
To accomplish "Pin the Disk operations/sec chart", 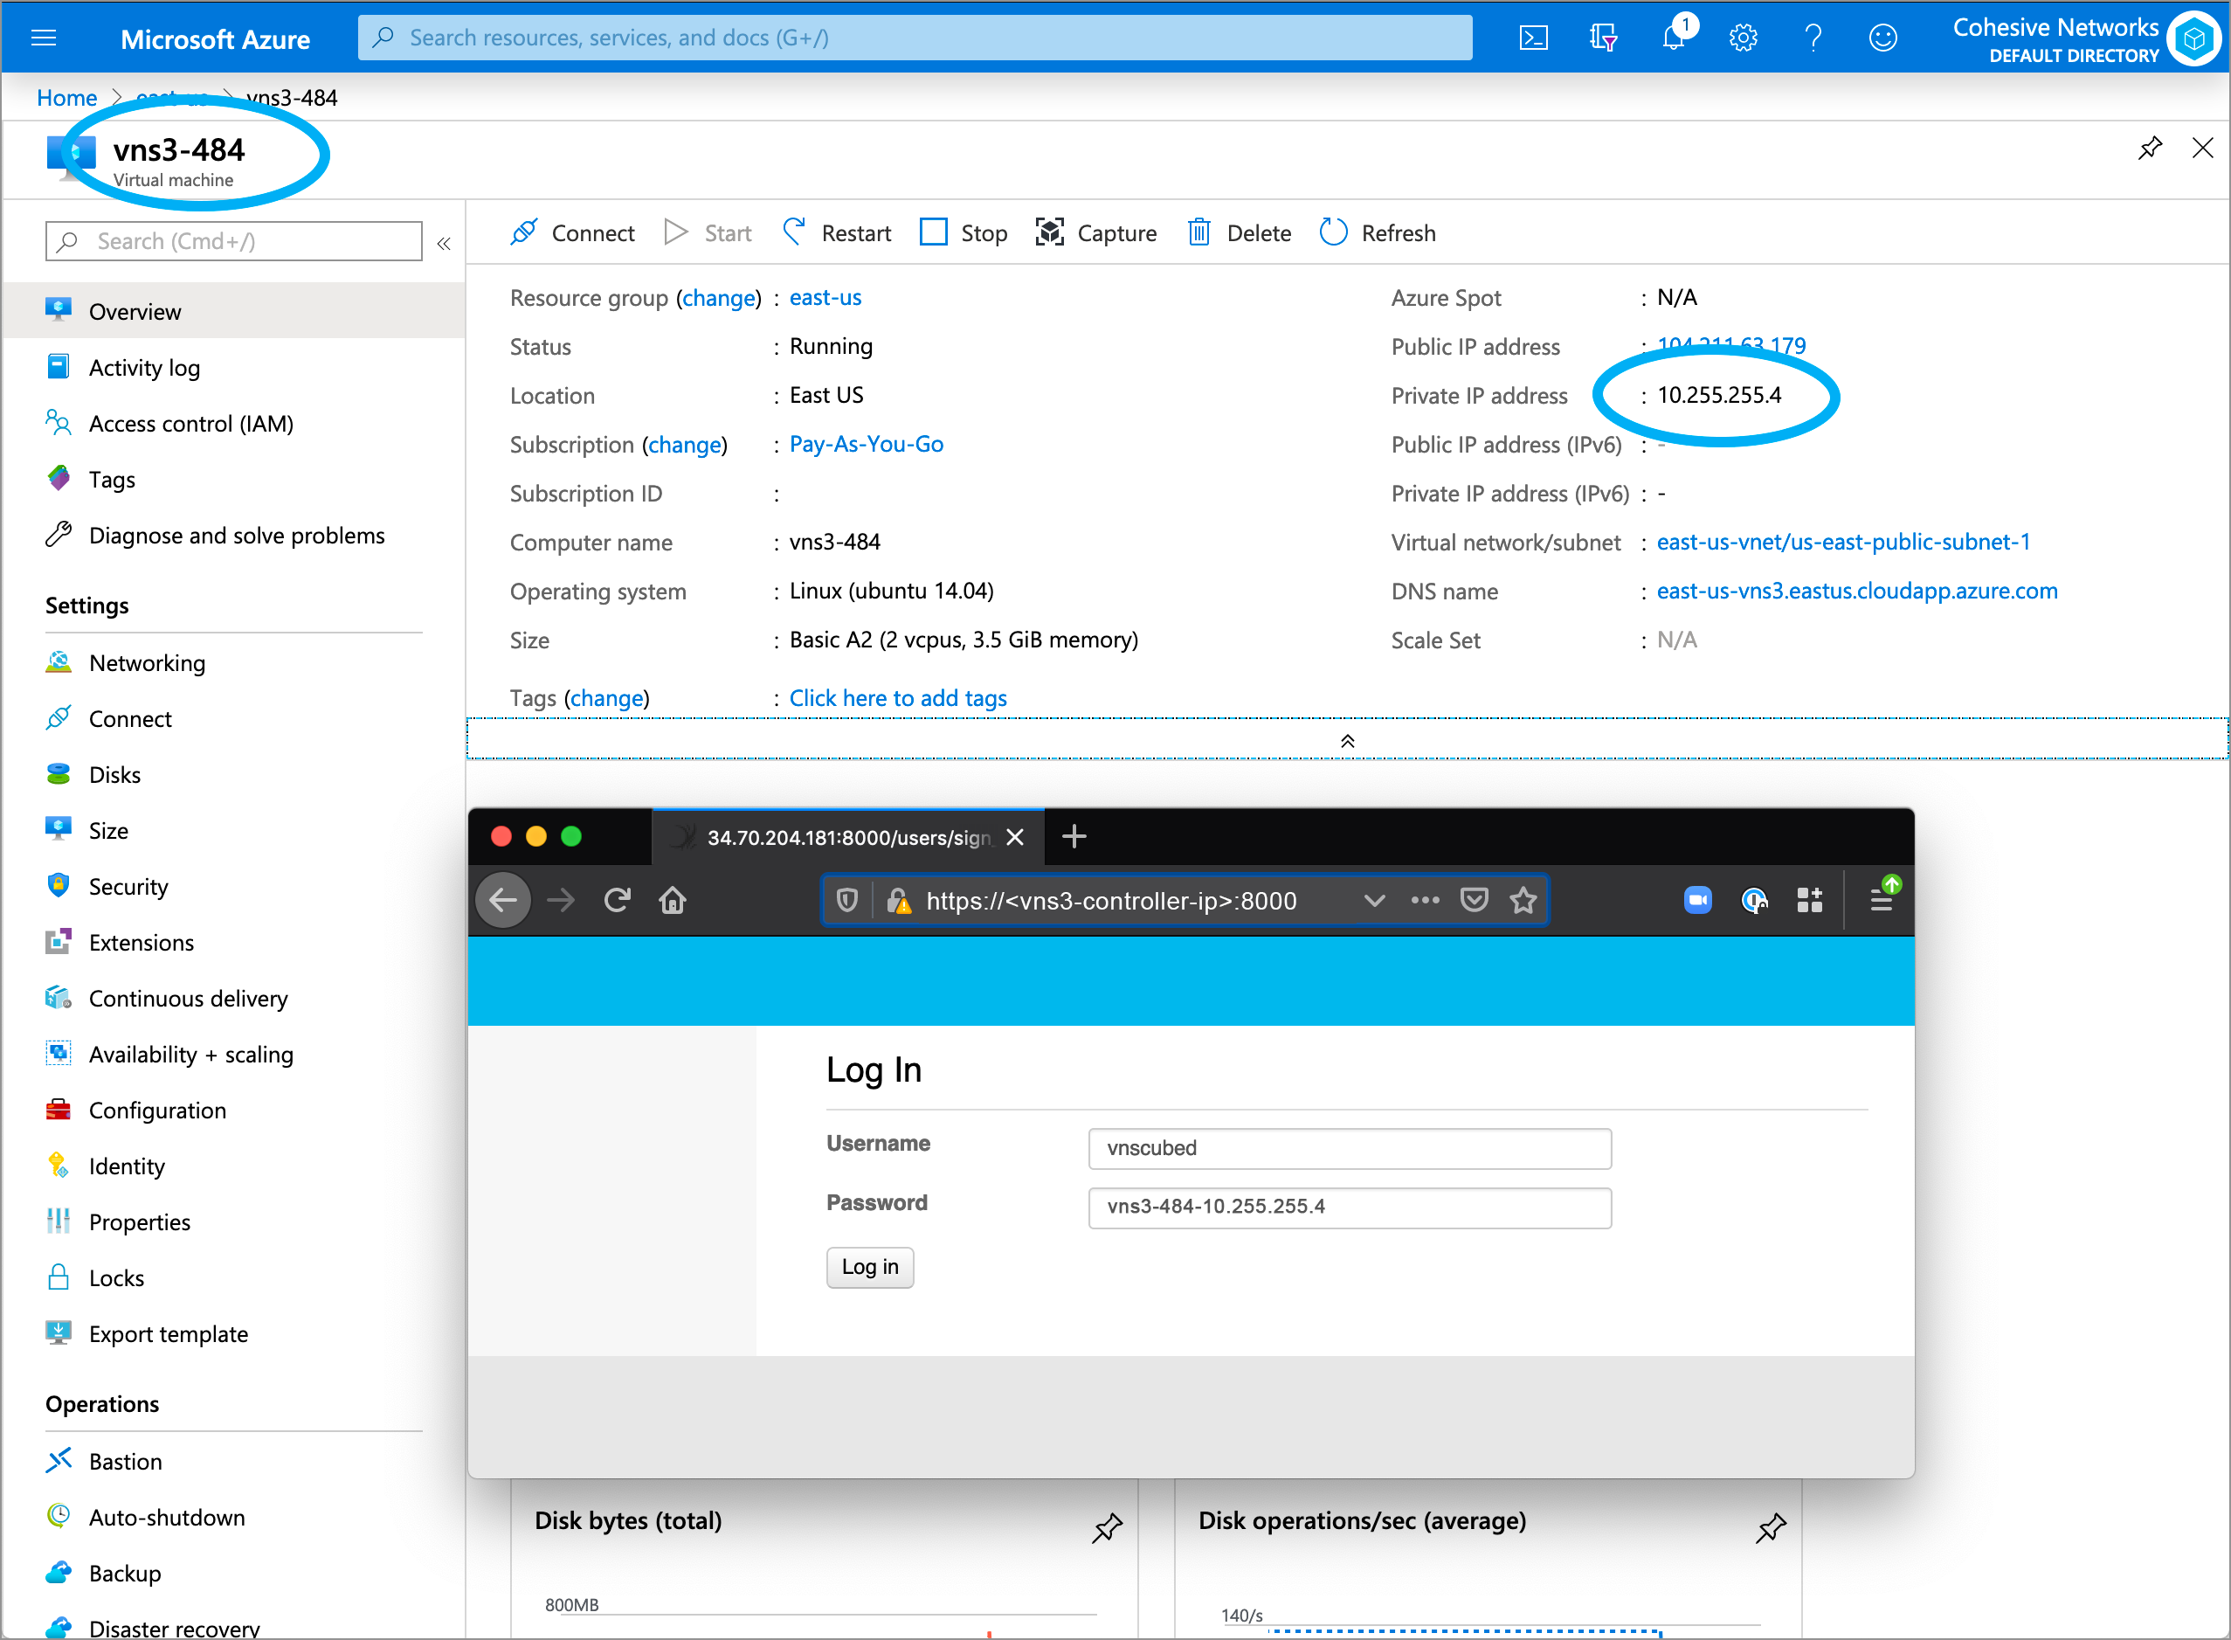I will (1770, 1526).
